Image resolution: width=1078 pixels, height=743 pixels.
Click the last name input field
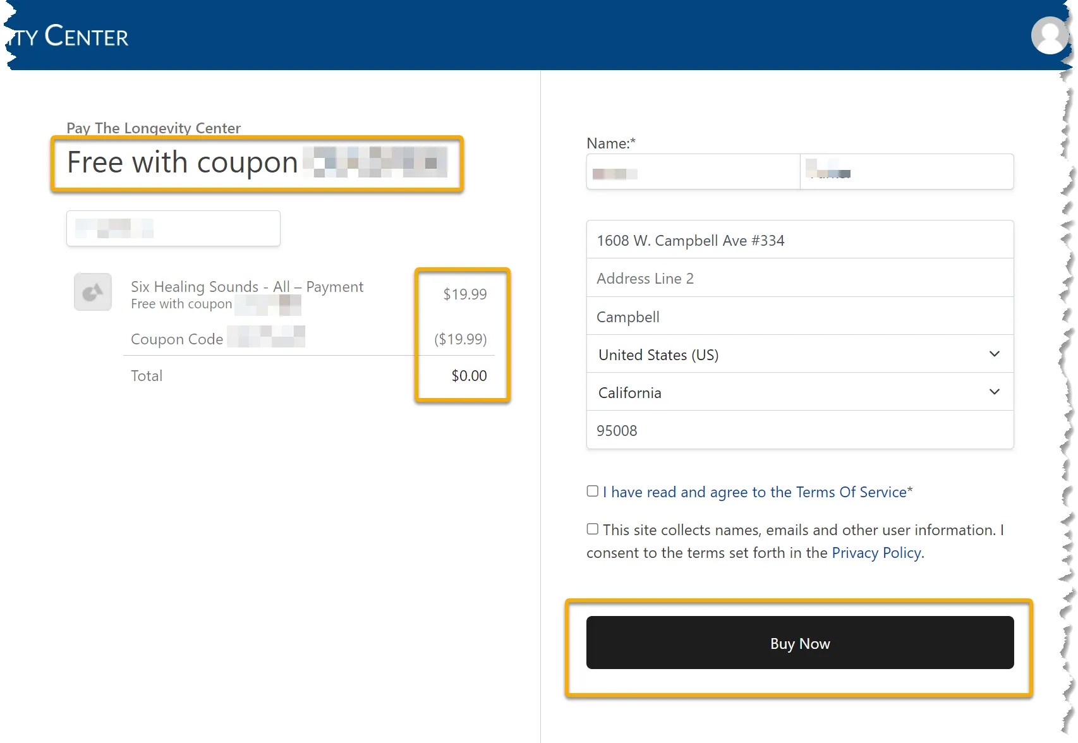(907, 171)
